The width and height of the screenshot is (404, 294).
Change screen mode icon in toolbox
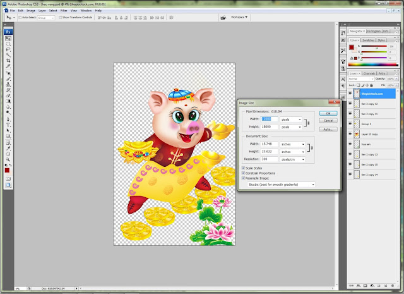point(8,185)
